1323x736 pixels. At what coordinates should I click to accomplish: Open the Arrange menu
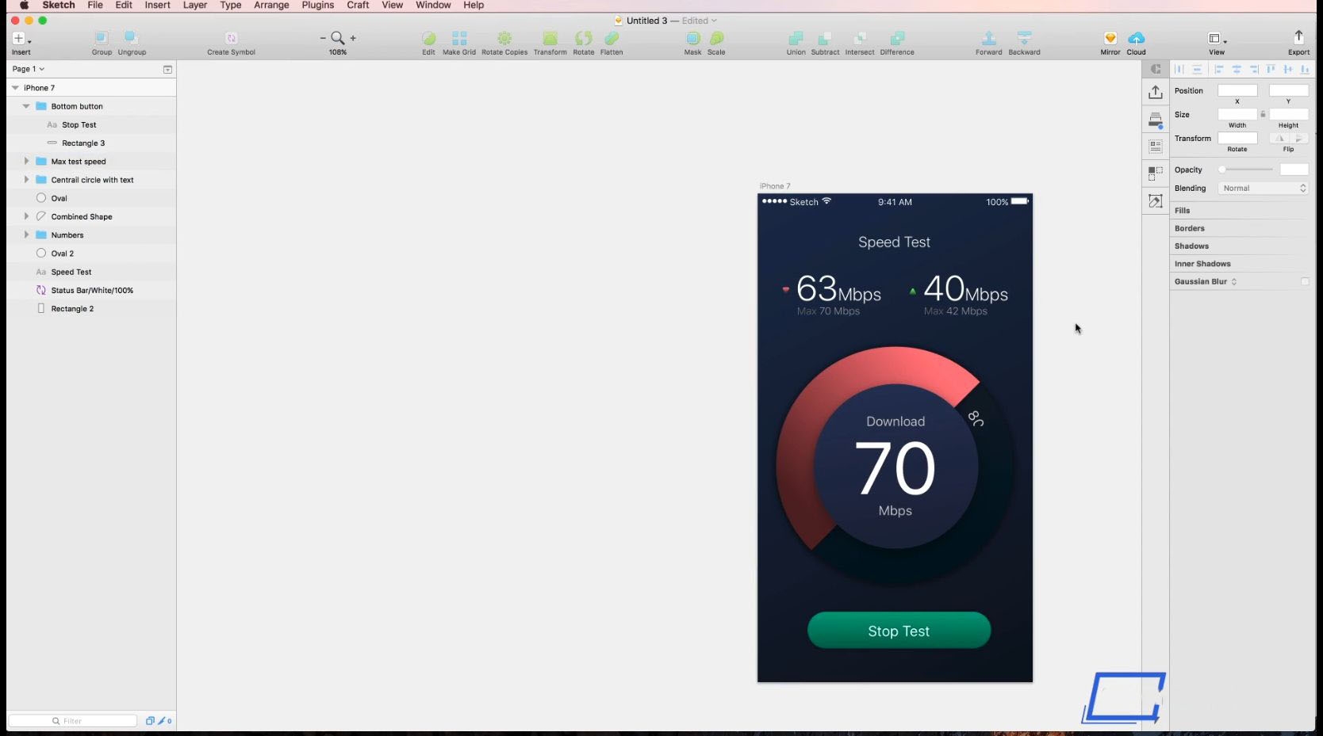click(x=271, y=6)
